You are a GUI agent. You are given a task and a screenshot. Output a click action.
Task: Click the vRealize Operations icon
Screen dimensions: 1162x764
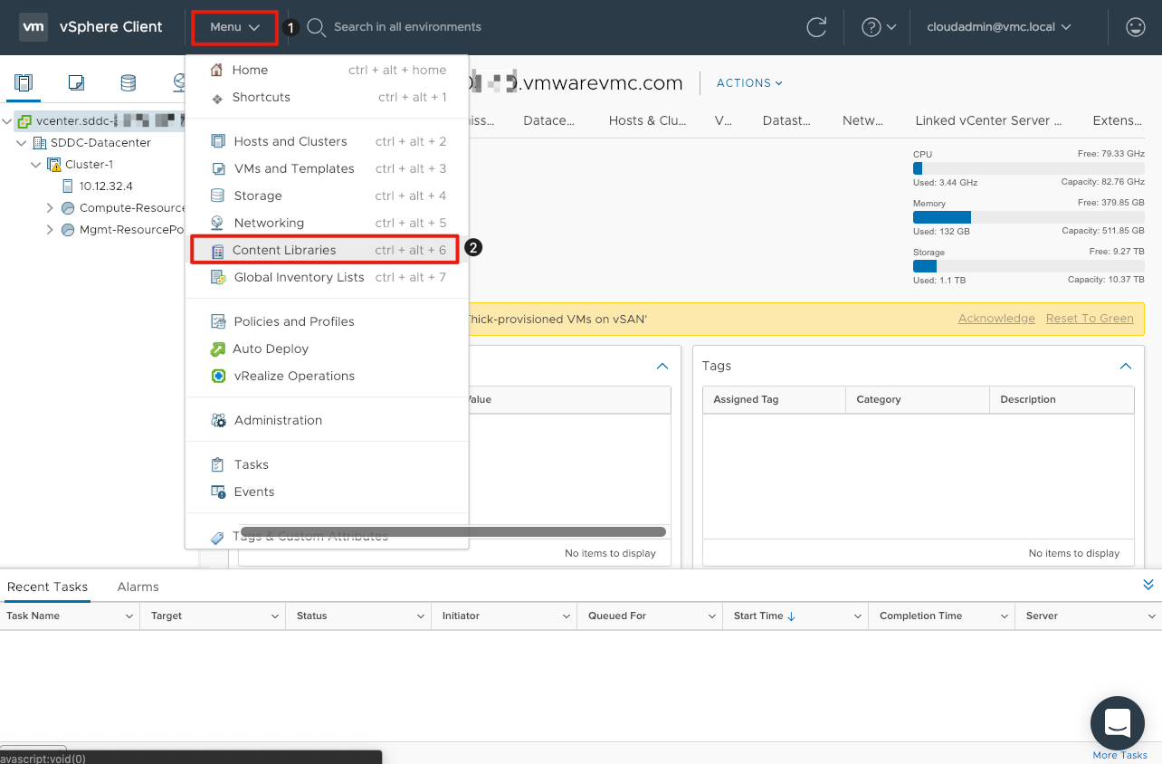click(217, 376)
